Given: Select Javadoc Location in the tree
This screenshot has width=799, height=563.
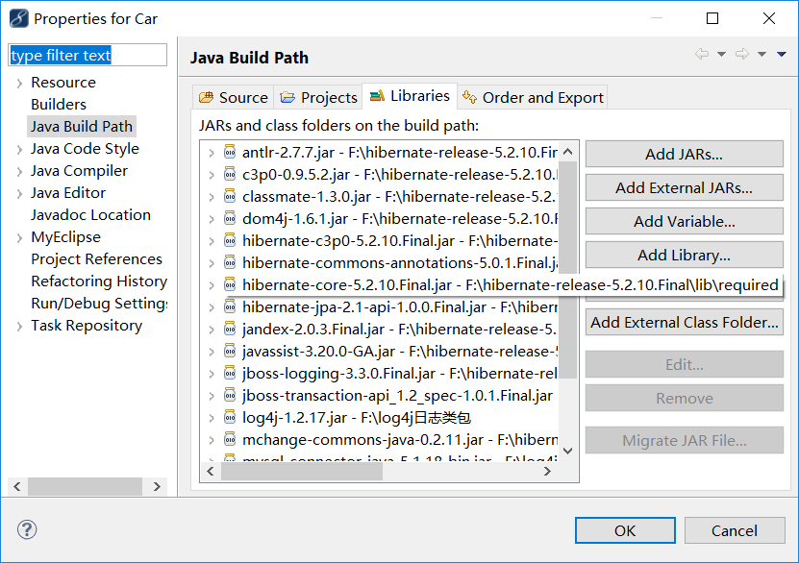Looking at the screenshot, I should [x=90, y=215].
